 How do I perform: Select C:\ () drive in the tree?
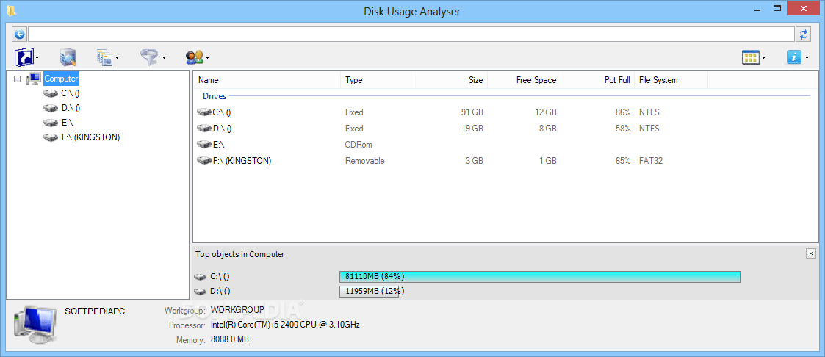[70, 93]
